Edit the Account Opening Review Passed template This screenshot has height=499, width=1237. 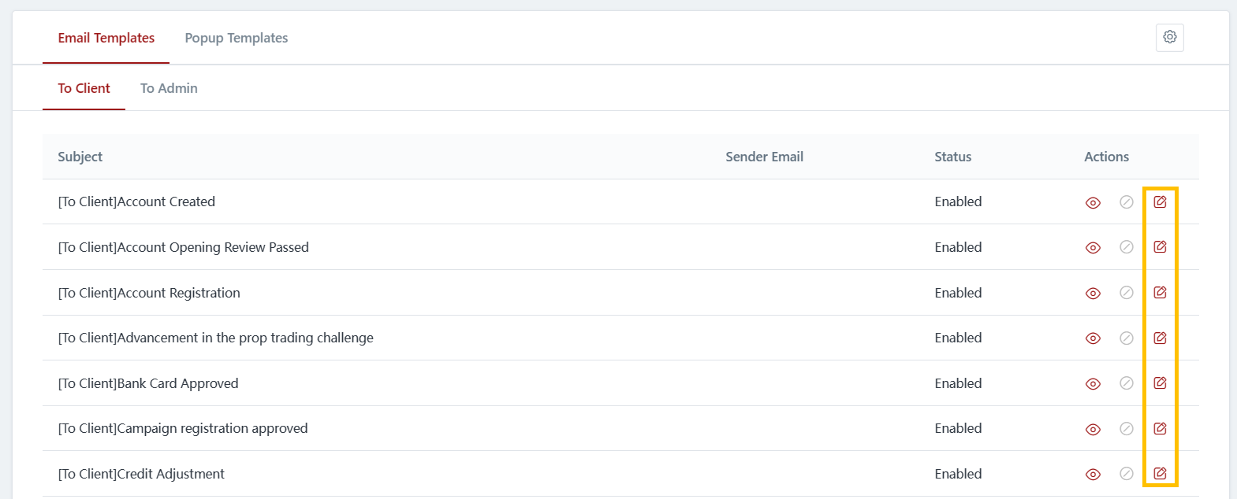point(1160,247)
